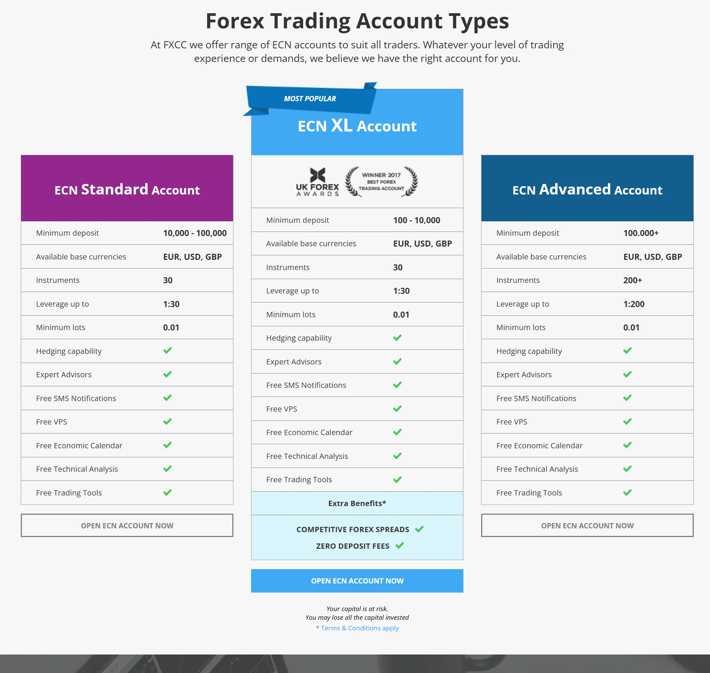This screenshot has width=710, height=673.
Task: Click the ECN Standard Account header
Action: 127,188
